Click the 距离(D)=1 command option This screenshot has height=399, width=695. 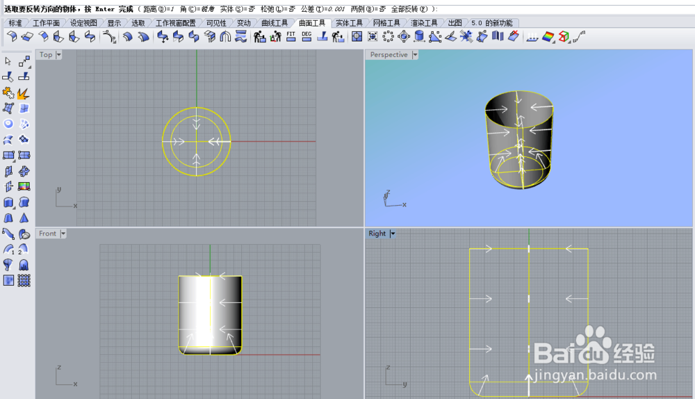pos(158,9)
